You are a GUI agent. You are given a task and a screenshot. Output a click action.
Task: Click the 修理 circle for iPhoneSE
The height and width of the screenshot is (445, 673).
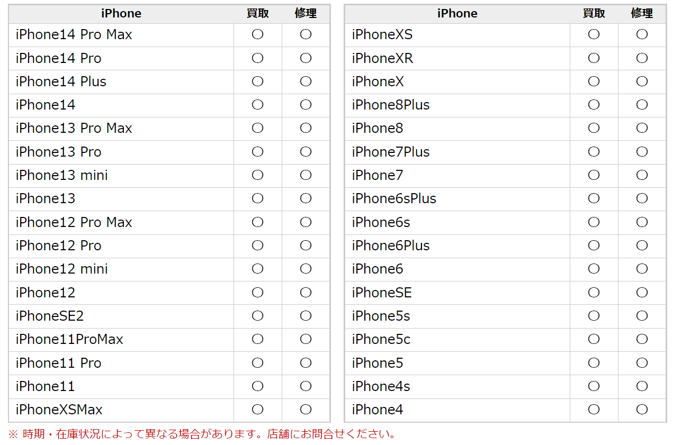click(642, 293)
